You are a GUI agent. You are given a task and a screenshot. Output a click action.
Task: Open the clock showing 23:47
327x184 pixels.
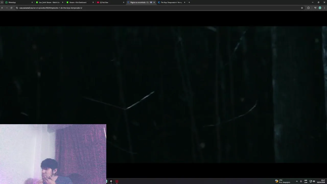tap(321, 181)
